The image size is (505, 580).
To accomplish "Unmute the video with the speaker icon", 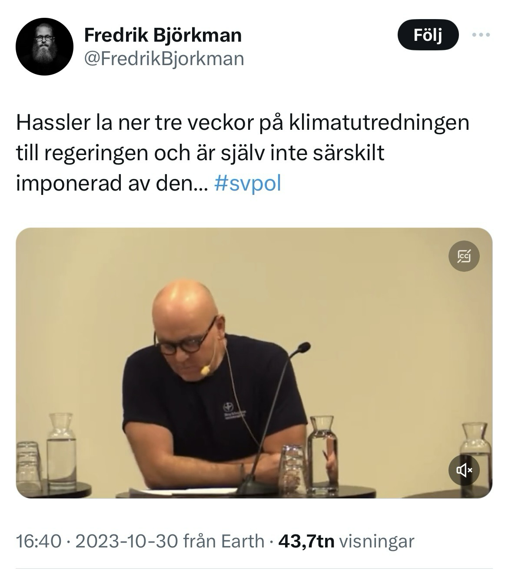I will 464,470.
